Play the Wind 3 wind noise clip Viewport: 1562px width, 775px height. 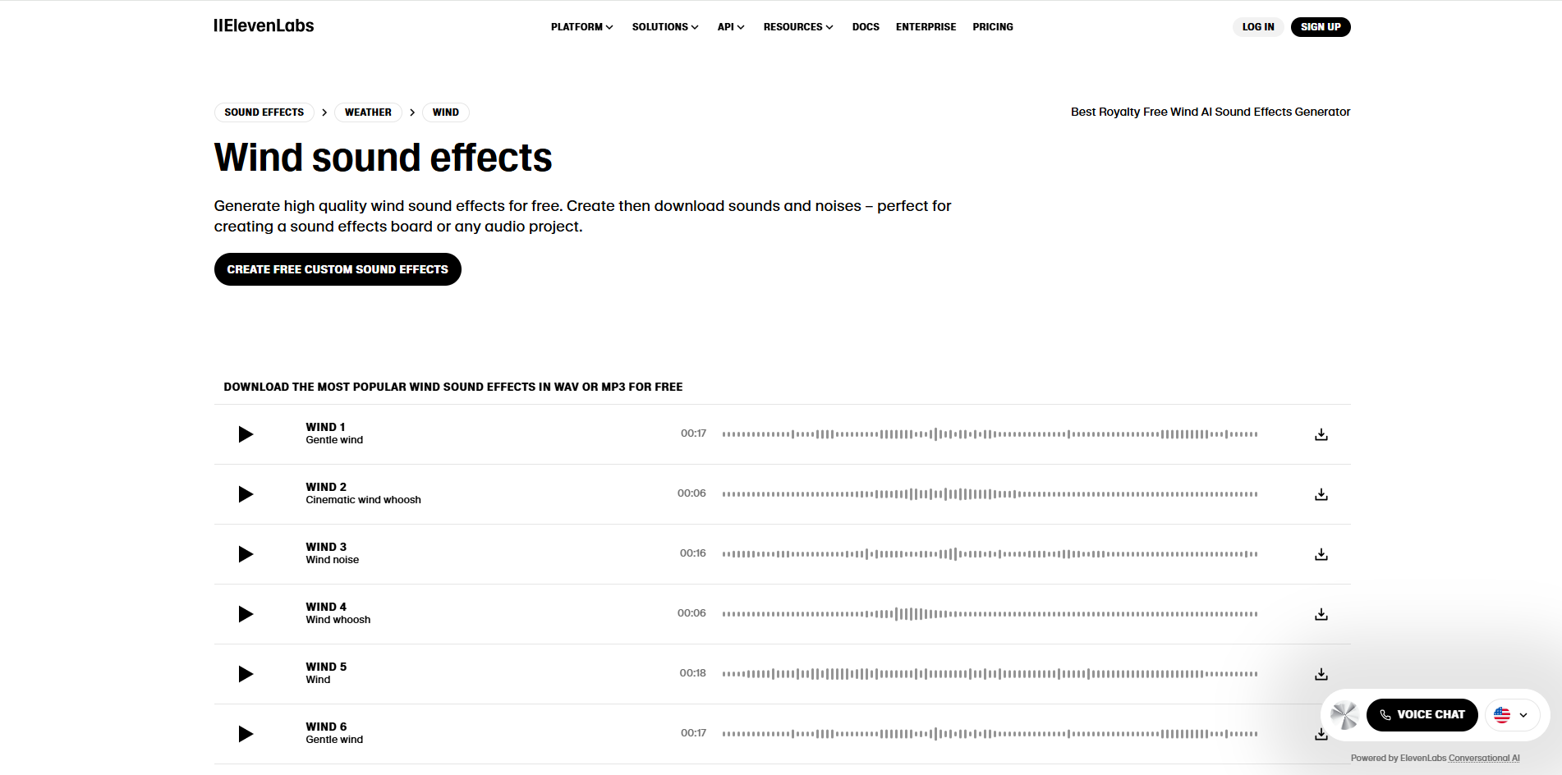[x=245, y=554]
